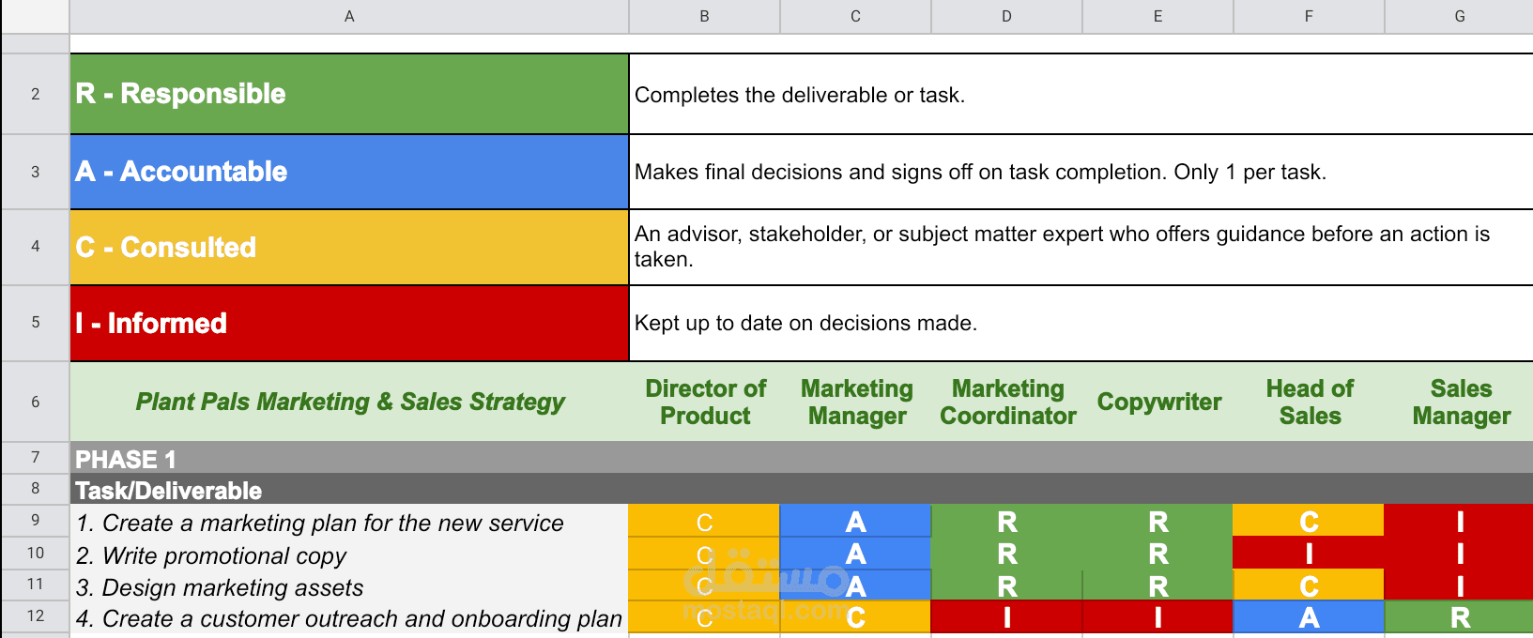Click the 'Director of Product' header cell
The height and width of the screenshot is (638, 1533).
704,402
